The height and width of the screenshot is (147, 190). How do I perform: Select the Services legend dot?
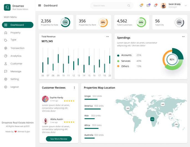click(118, 61)
